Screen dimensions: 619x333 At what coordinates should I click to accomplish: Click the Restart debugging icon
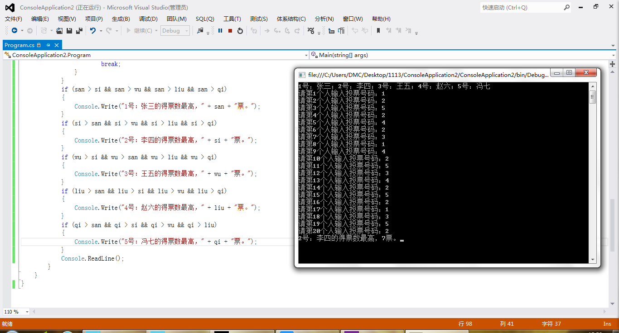(x=240, y=31)
